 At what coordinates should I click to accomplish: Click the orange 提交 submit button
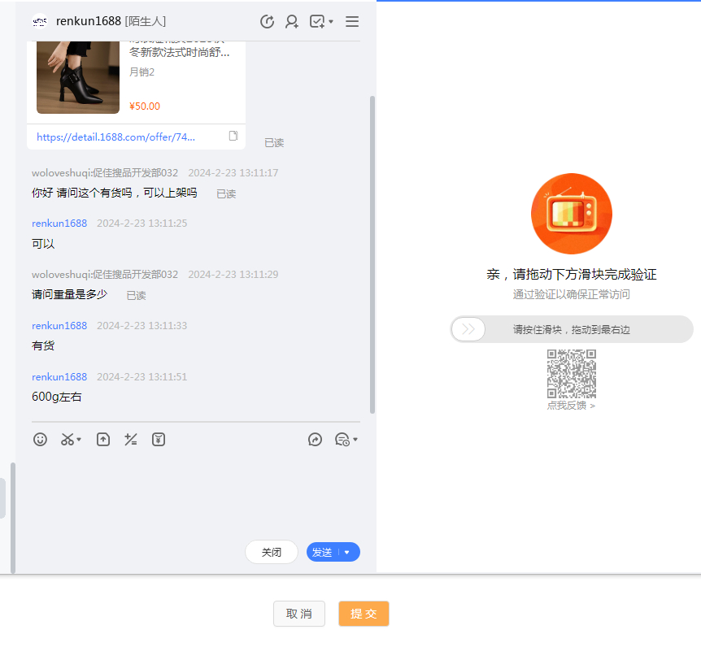(364, 614)
